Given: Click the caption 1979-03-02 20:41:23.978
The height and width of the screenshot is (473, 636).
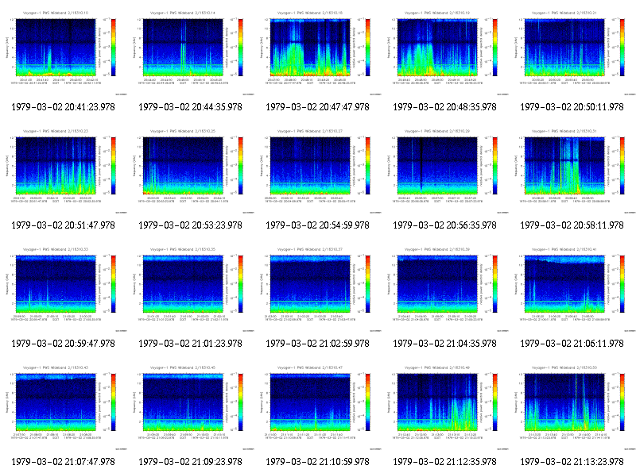Looking at the screenshot, I should point(64,107).
